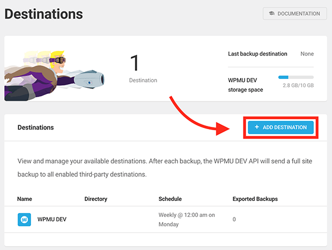The height and width of the screenshot is (250, 332).
Task: Click the plus icon on Add Destination
Action: click(x=257, y=127)
